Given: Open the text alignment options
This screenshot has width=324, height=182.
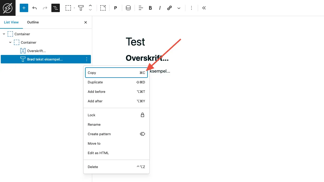Looking at the screenshot, I should (141, 8).
